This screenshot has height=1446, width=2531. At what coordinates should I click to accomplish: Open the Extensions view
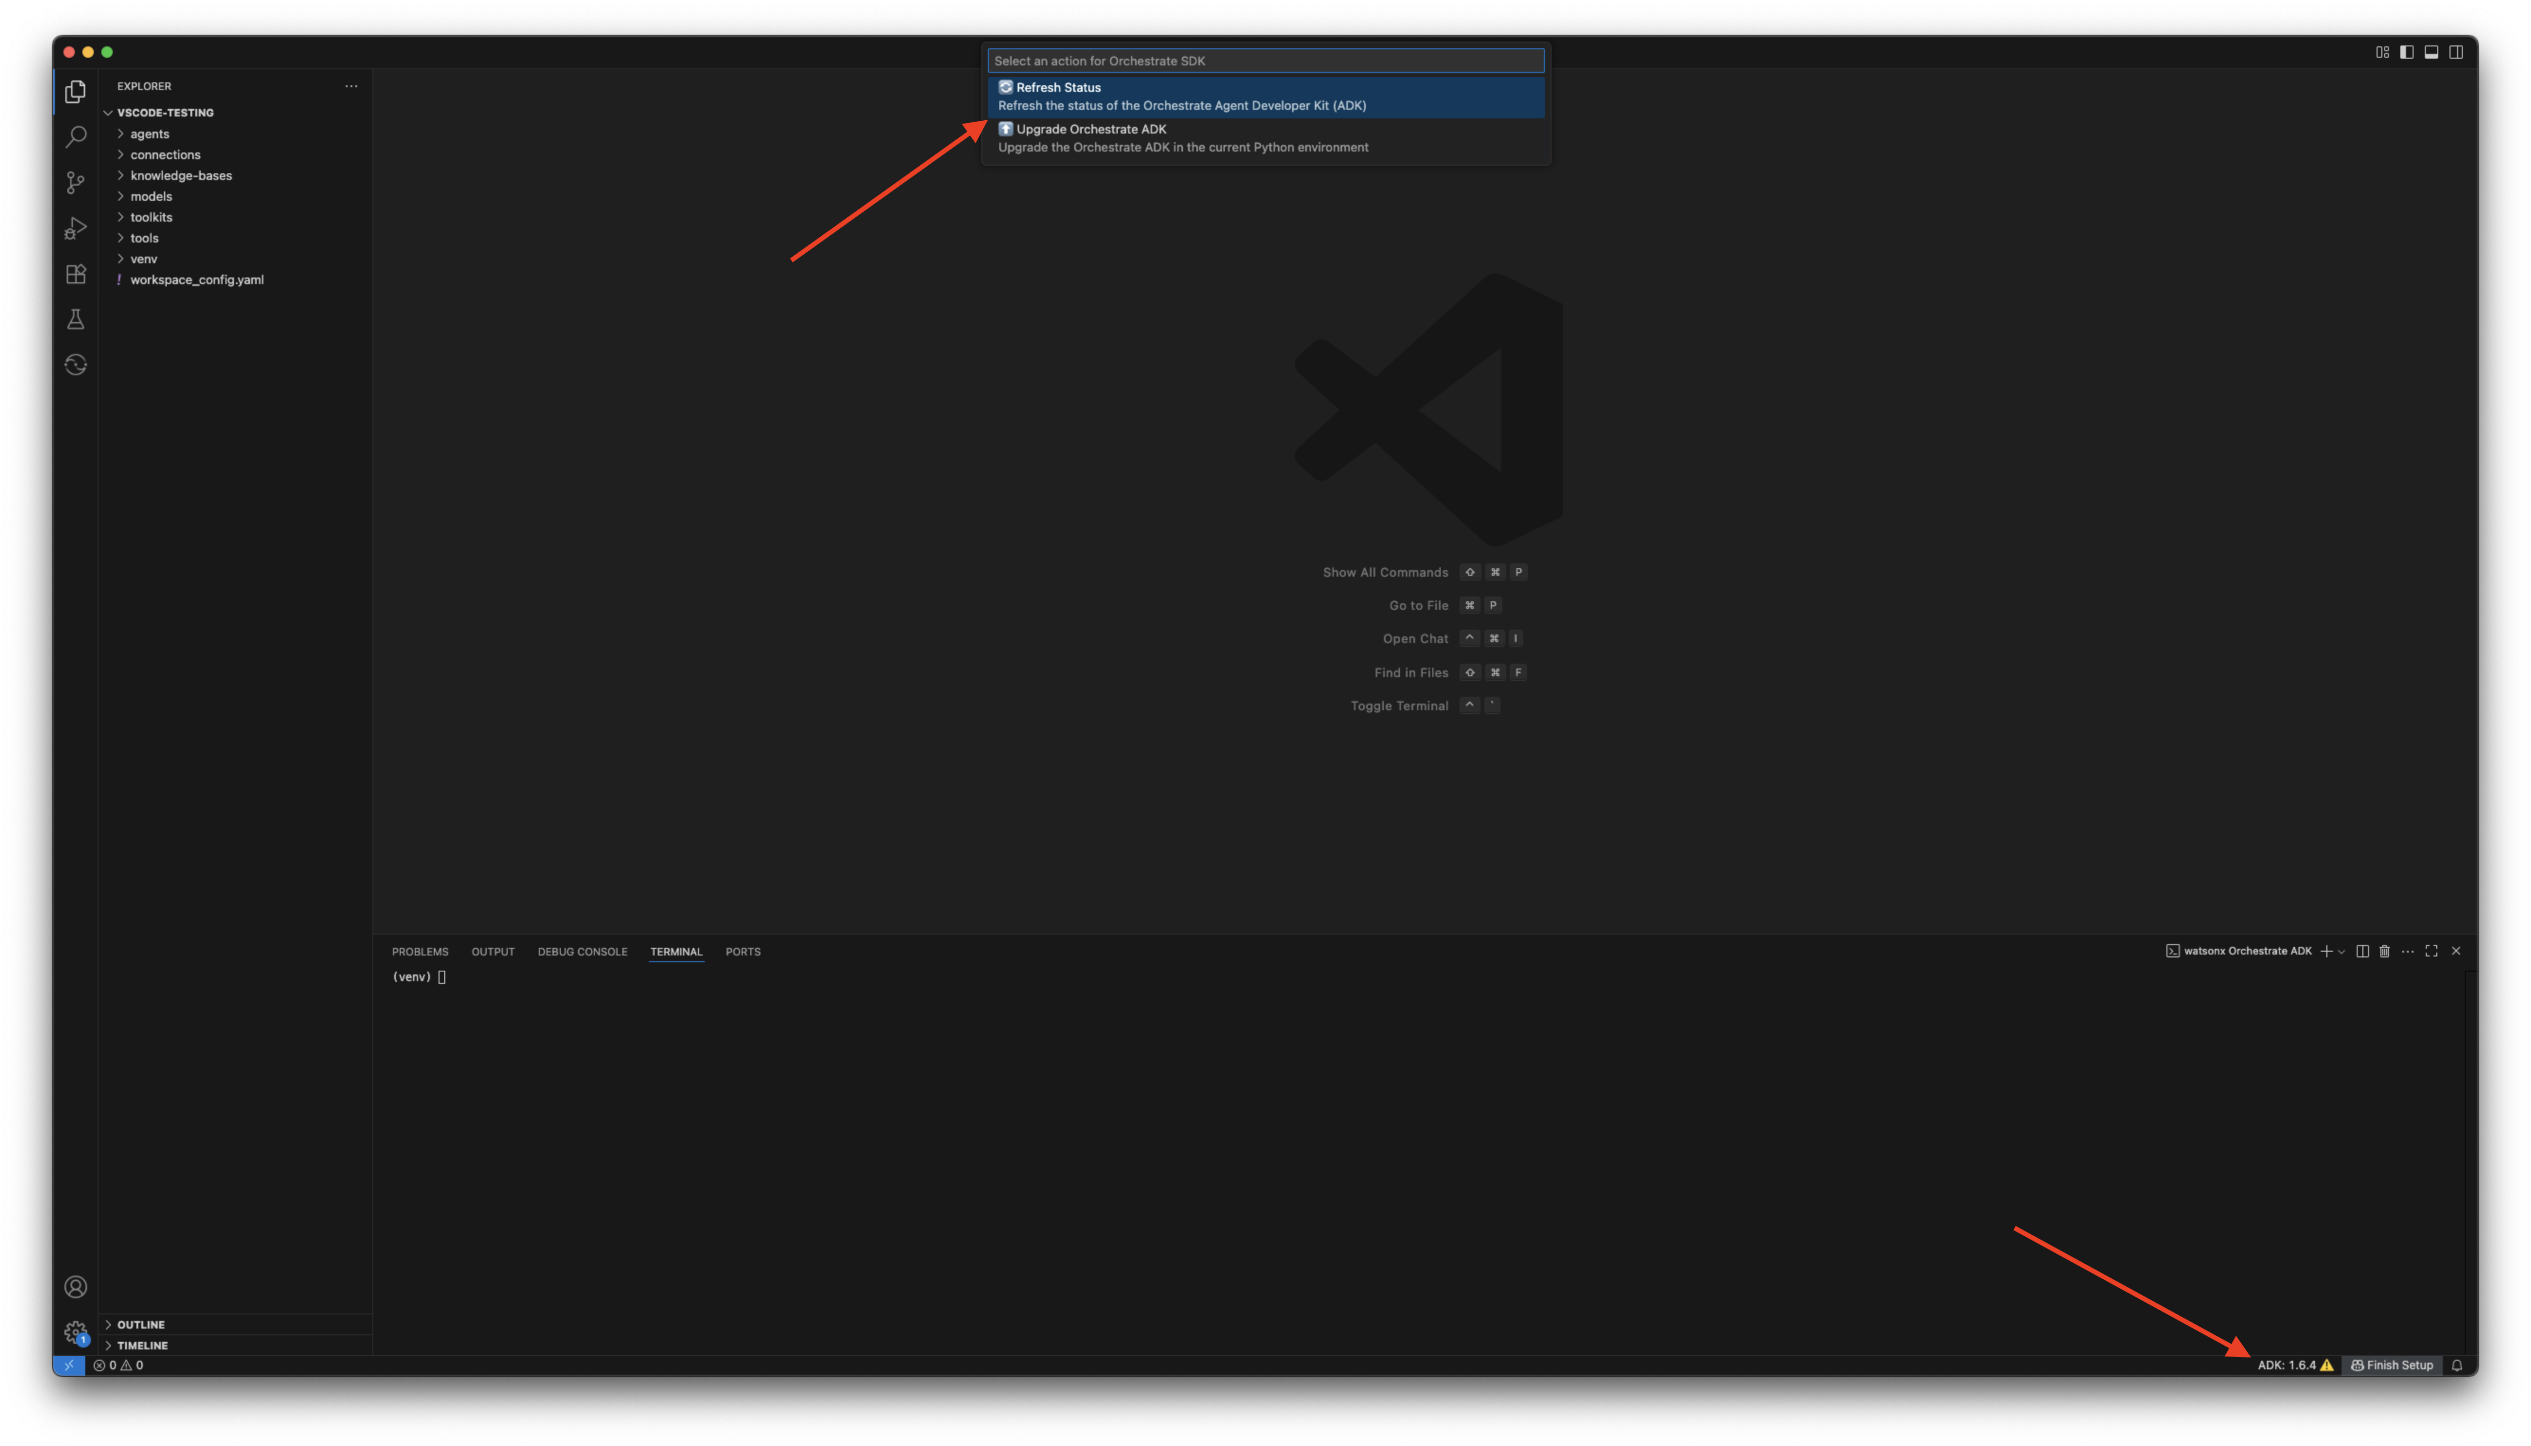75,274
